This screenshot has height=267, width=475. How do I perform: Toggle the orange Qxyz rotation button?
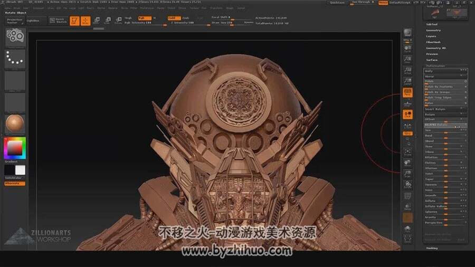(407, 133)
